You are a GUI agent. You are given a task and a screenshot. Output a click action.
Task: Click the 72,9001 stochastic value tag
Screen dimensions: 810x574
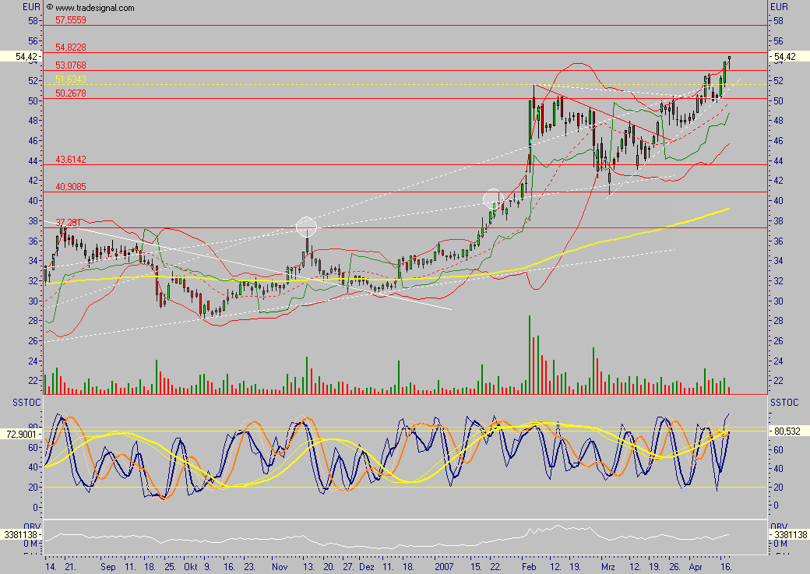[20, 435]
